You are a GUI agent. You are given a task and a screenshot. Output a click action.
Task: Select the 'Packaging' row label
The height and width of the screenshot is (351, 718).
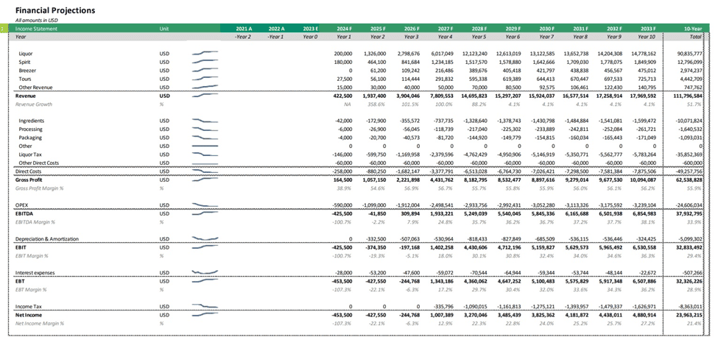point(29,138)
